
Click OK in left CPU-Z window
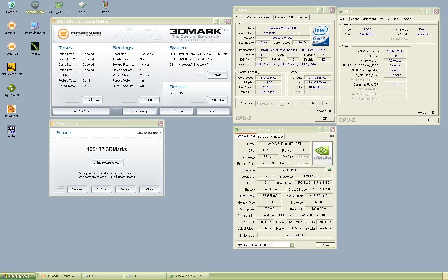click(325, 119)
